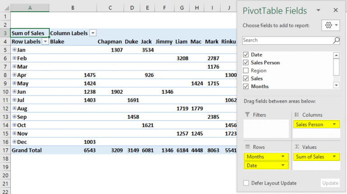
Task: Expand the Jul row group
Action: [x=14, y=100]
